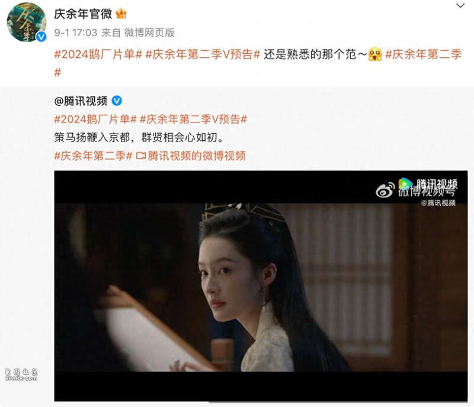Viewport: 474px width, 407px height.
Task: Open #庆余年第二季# hashtag in reposted content
Action: pos(93,156)
